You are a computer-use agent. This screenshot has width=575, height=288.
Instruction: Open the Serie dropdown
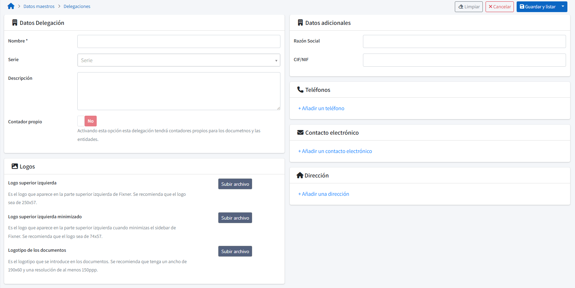[x=179, y=60]
